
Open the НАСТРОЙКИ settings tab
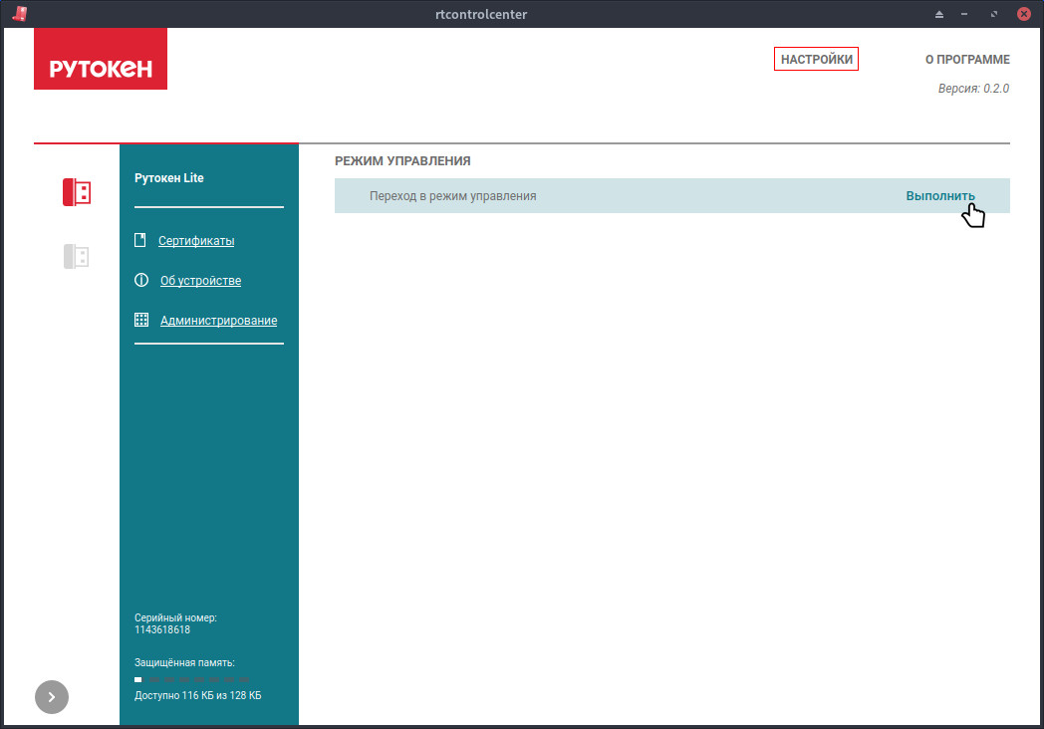pyautogui.click(x=816, y=59)
